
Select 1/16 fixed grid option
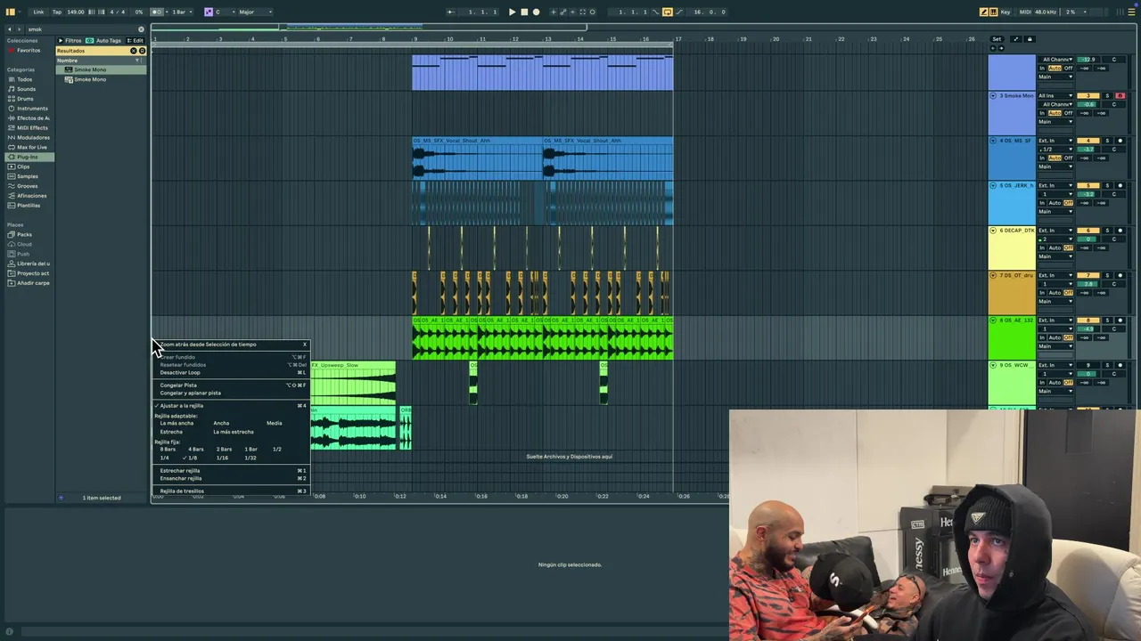pos(222,458)
